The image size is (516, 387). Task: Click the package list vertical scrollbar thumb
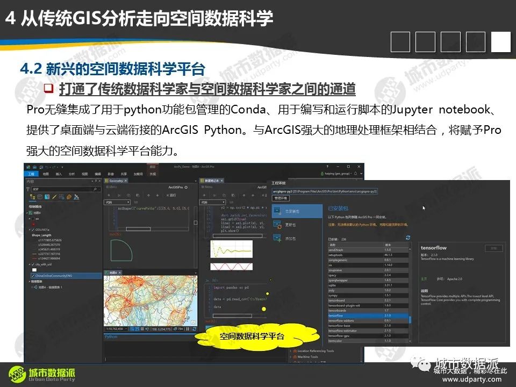pos(410,319)
